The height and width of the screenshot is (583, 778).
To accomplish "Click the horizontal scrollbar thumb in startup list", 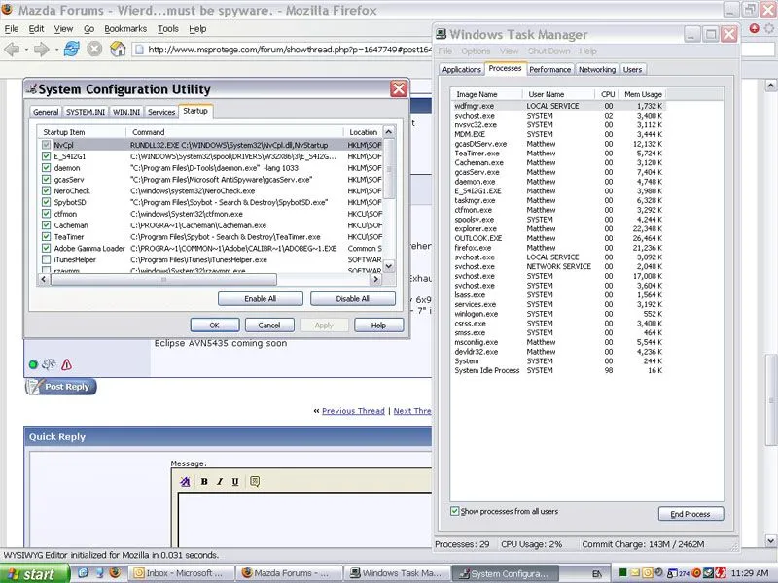I will coord(163,279).
